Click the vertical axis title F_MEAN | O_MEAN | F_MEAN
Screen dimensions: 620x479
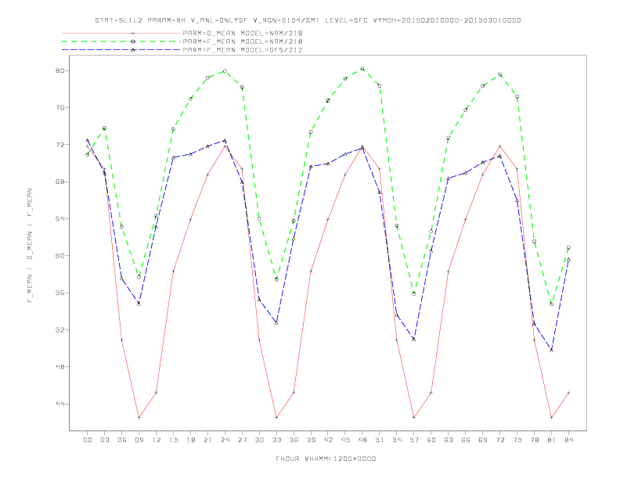[x=30, y=246]
